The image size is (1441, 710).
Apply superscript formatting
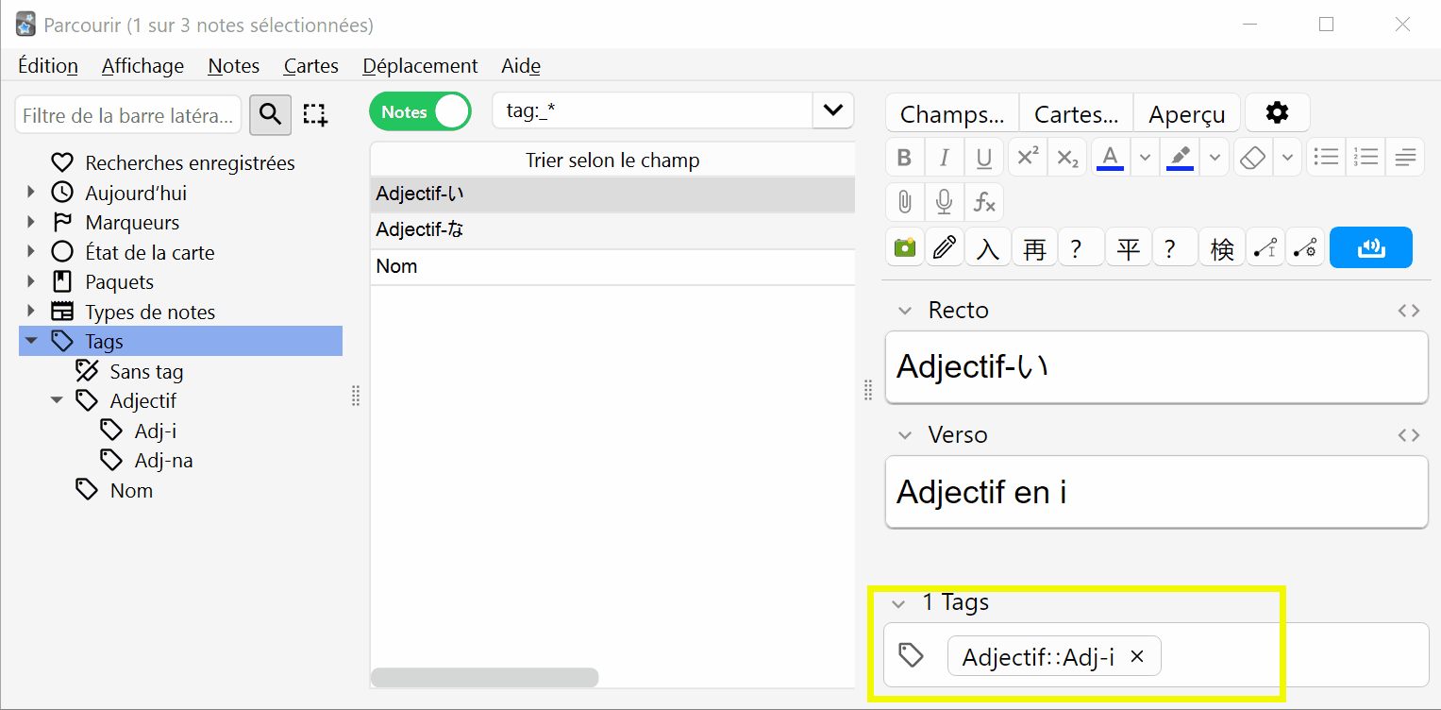click(x=1028, y=158)
